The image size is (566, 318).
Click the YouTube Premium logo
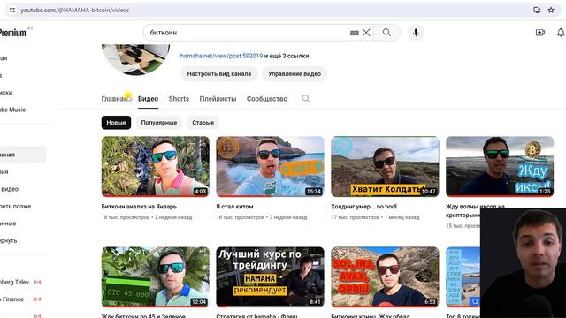(x=13, y=33)
